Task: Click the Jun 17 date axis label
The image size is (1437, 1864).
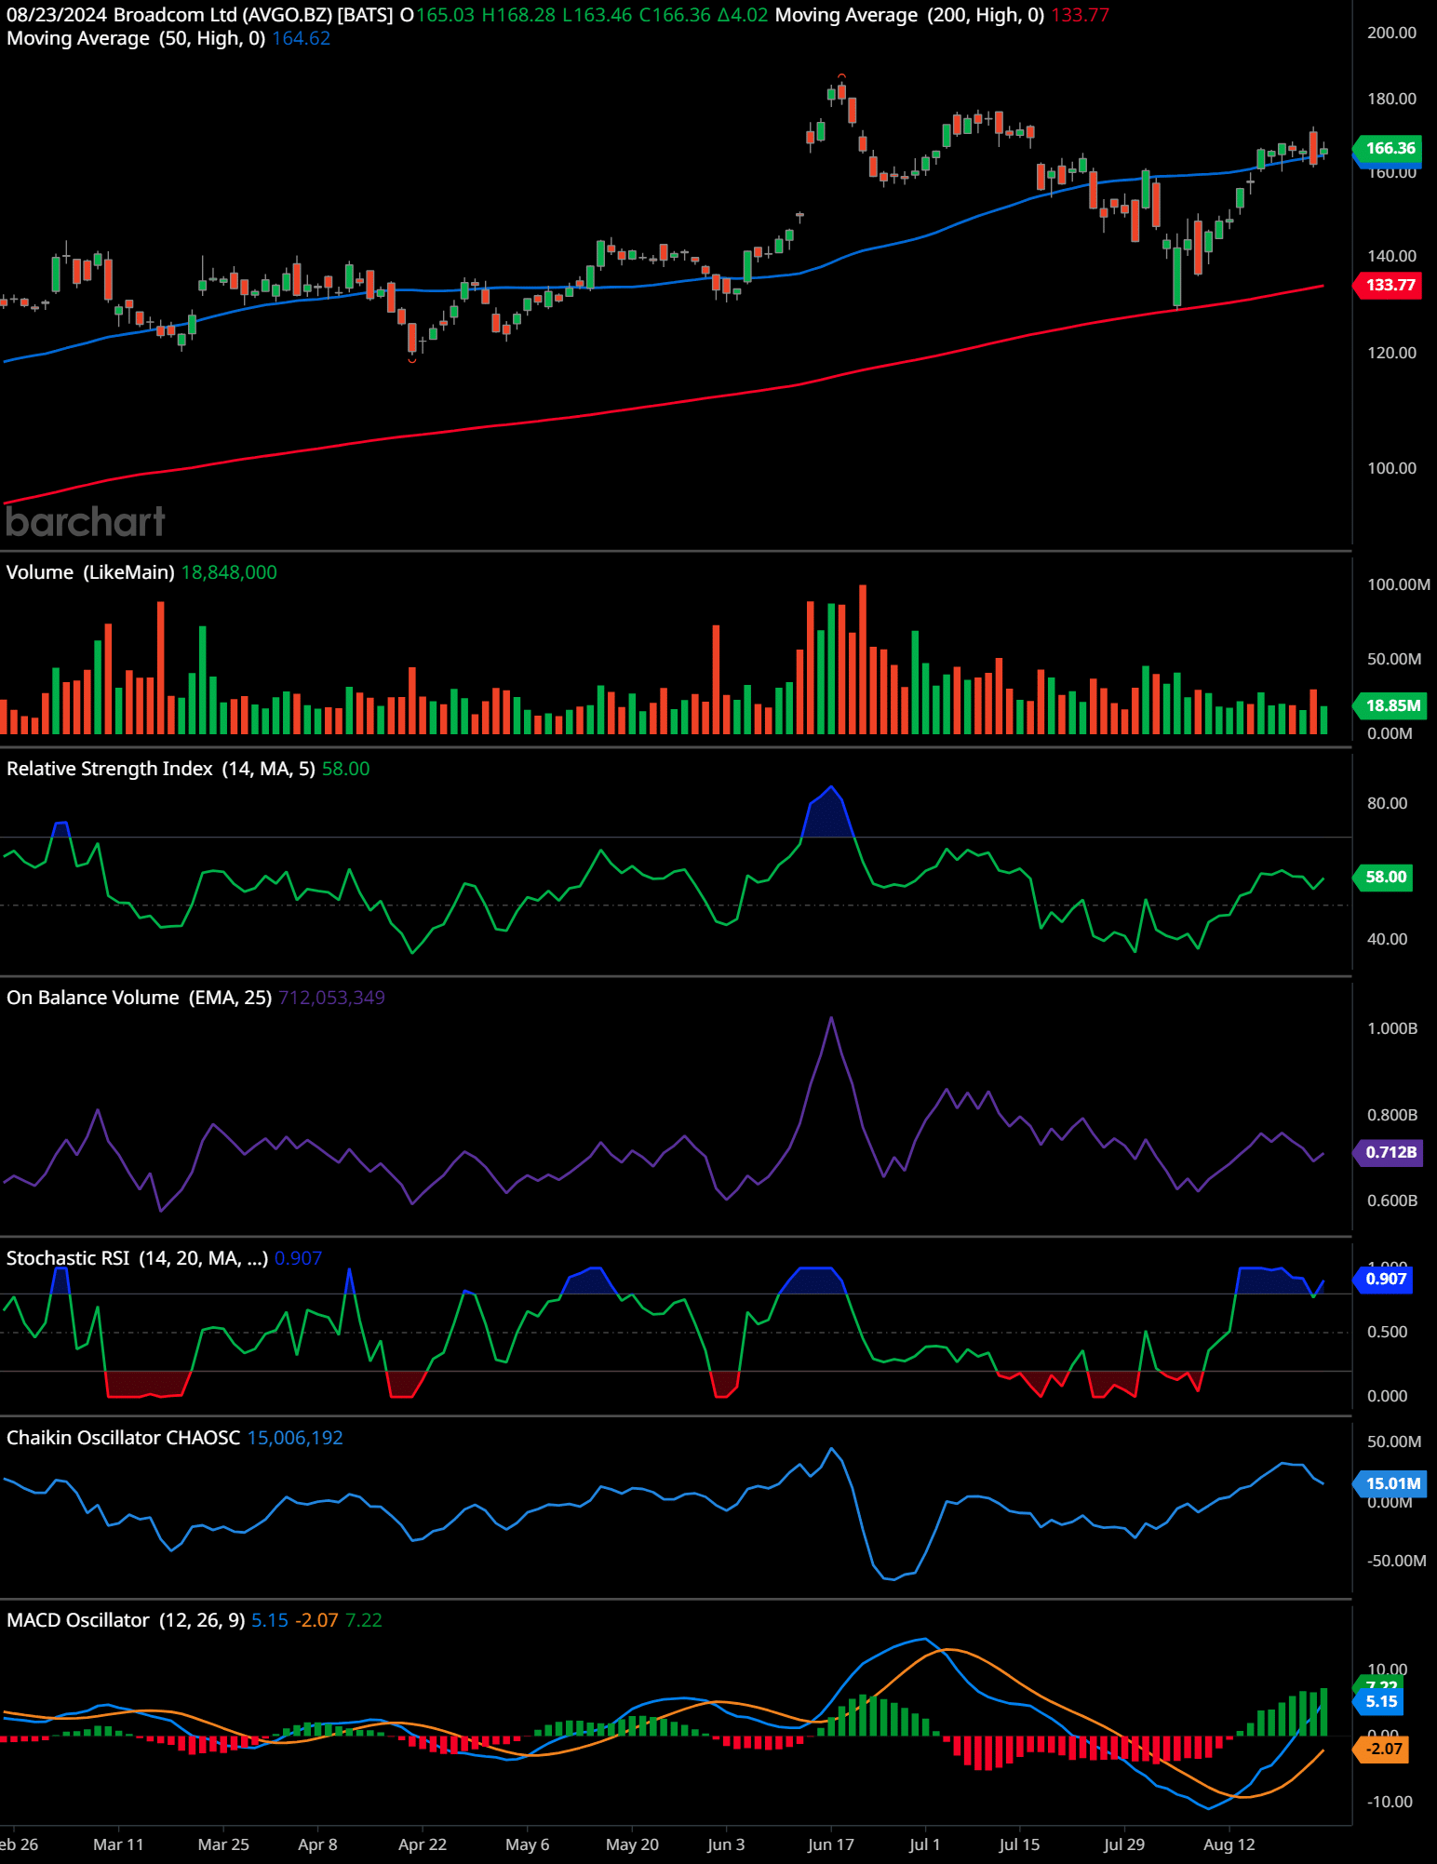Action: click(831, 1844)
